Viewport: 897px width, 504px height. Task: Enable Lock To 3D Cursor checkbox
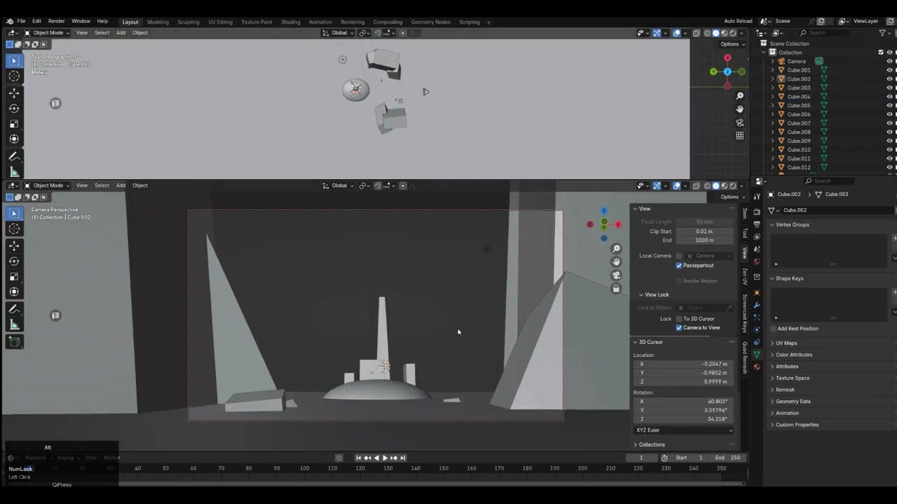(679, 318)
